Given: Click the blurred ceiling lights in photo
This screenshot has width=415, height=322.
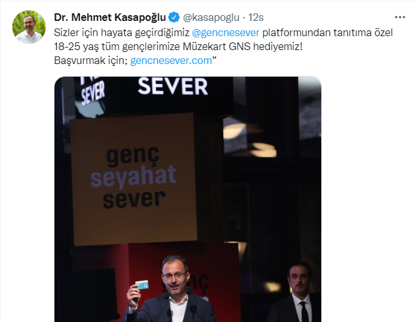Looking at the screenshot, I should click(x=250, y=140).
